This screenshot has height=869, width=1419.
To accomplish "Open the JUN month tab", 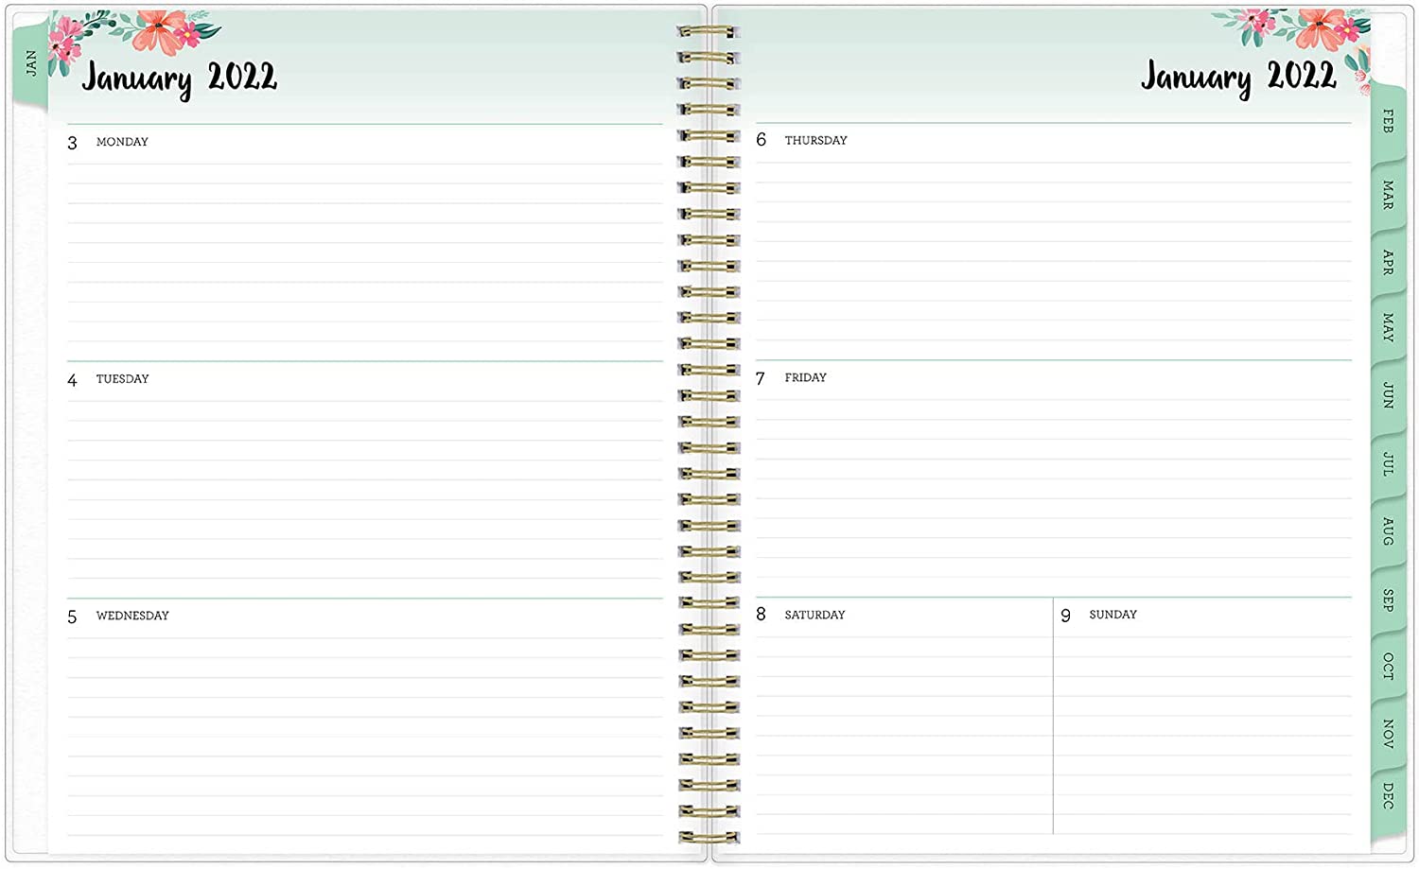I will pyautogui.click(x=1388, y=395).
